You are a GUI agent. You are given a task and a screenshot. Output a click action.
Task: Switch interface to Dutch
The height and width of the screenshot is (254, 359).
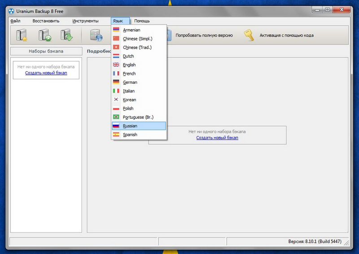click(x=139, y=56)
